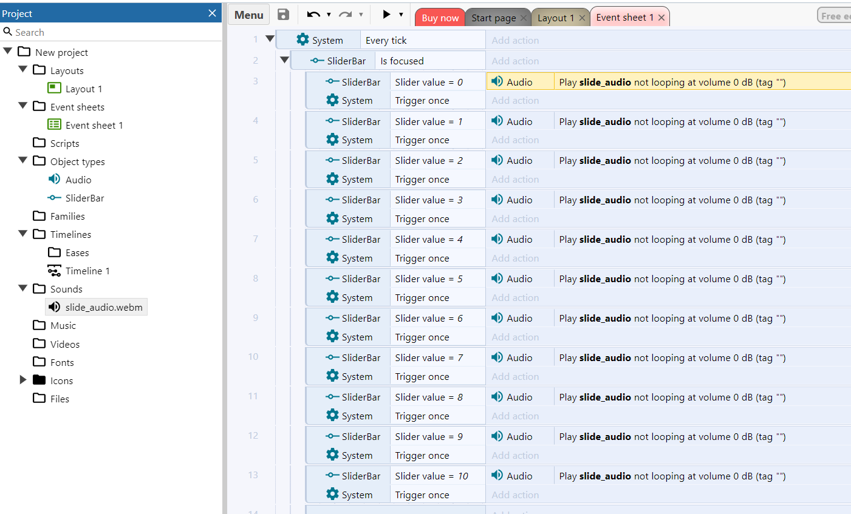
Task: Click the Project search field
Action: [x=111, y=32]
